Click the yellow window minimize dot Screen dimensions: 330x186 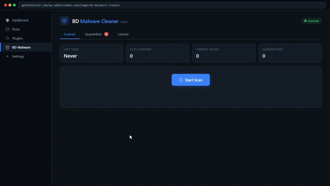[x=10, y=5]
